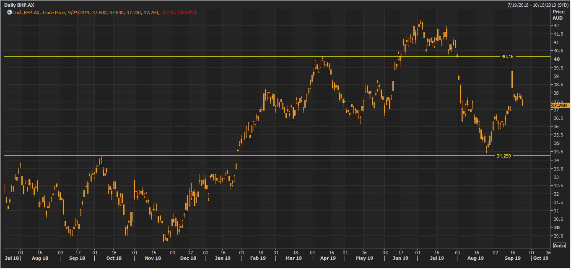Click the price axis label '34.5'
This screenshot has width=571, height=269.
[558, 152]
